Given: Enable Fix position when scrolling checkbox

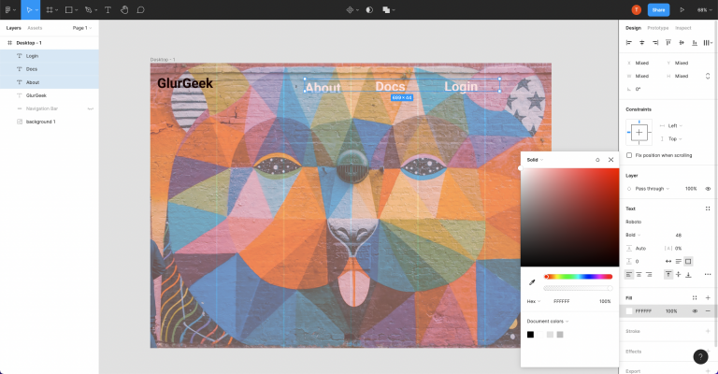Looking at the screenshot, I should click(x=629, y=155).
